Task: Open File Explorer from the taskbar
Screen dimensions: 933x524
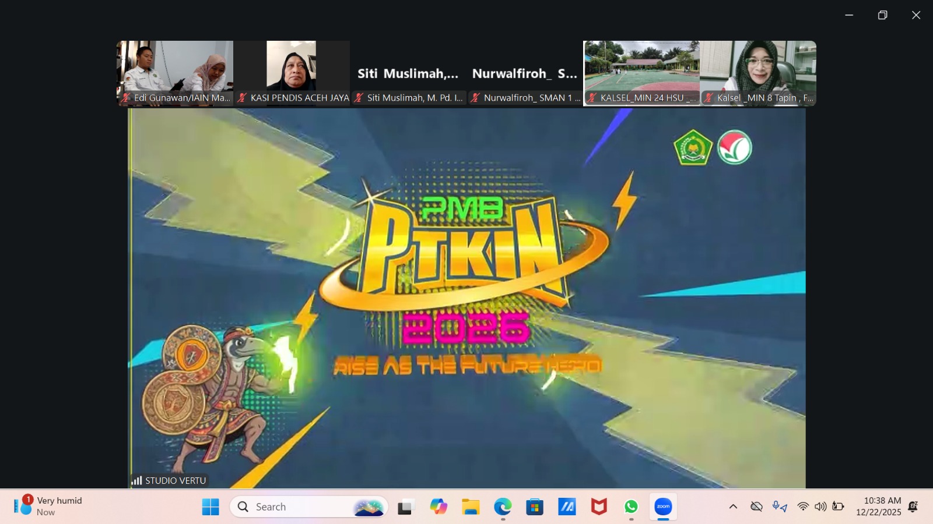Action: [x=471, y=507]
